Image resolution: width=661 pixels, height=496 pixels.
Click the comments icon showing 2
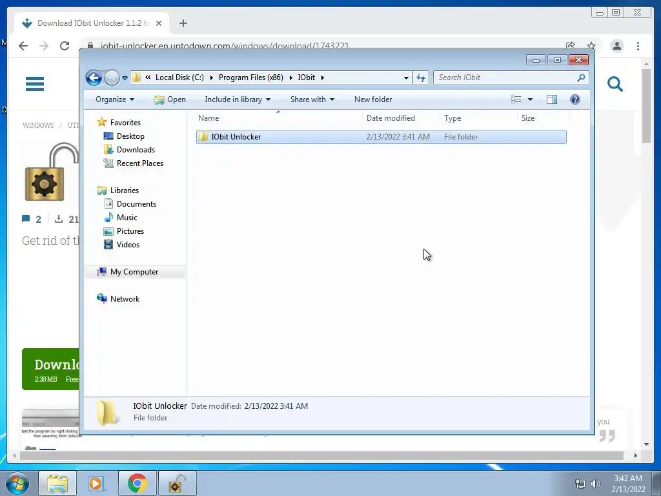coord(26,219)
